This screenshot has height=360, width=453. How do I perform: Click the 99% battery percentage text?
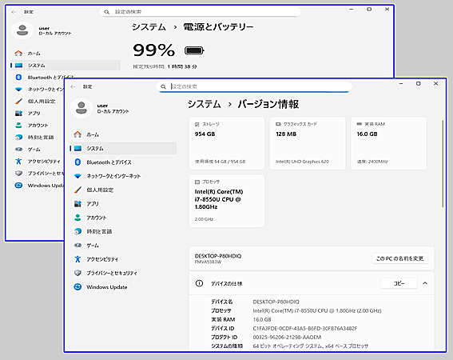coord(154,50)
